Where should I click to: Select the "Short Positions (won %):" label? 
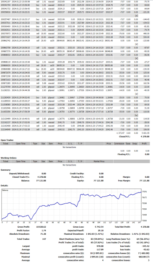(72, 239)
